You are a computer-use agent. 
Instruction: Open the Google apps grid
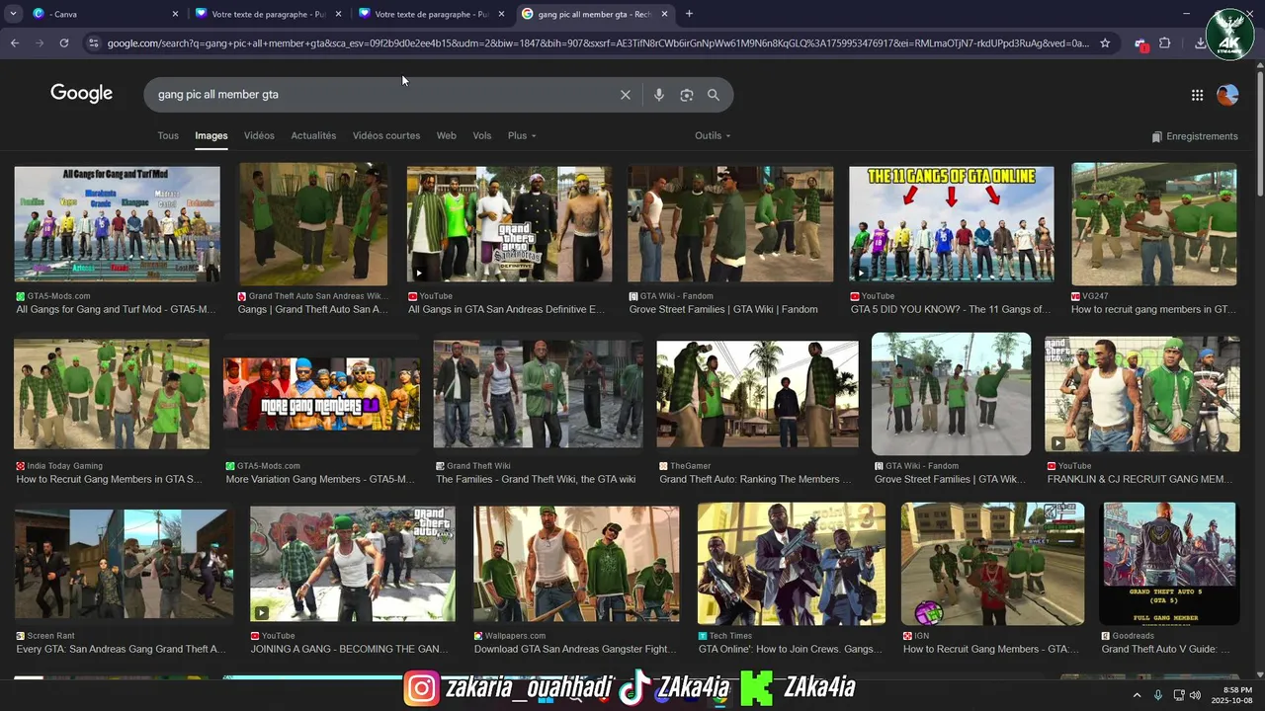[x=1197, y=95]
